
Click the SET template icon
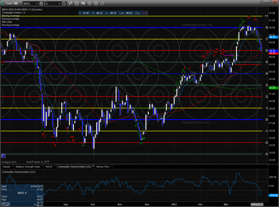tap(83, 3)
